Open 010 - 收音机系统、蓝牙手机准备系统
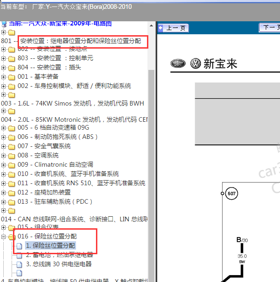280x282 pixels. 68,174
